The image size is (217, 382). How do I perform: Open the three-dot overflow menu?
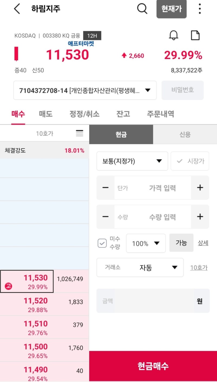(x=200, y=9)
